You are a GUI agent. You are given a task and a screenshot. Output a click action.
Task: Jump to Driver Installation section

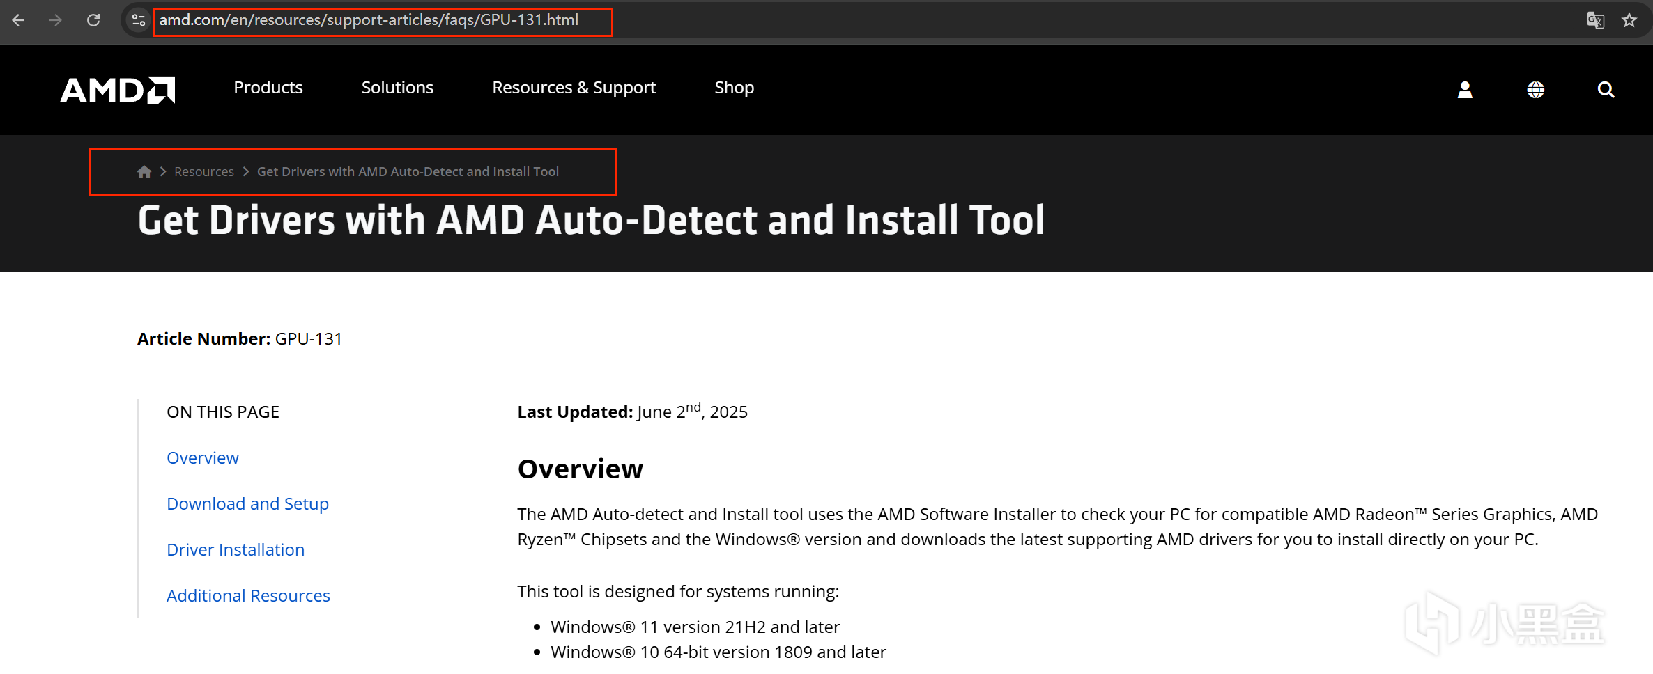click(x=236, y=549)
